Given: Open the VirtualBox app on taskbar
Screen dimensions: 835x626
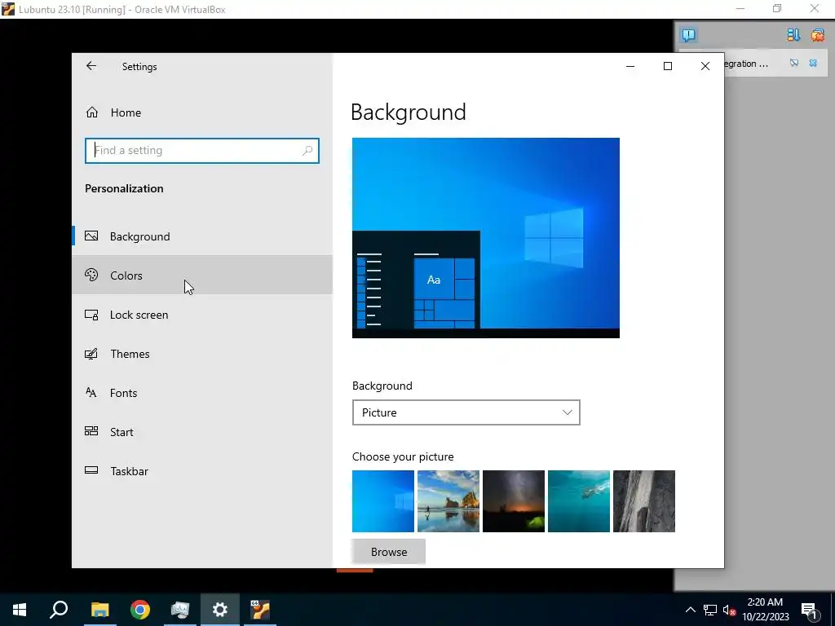Looking at the screenshot, I should point(260,610).
